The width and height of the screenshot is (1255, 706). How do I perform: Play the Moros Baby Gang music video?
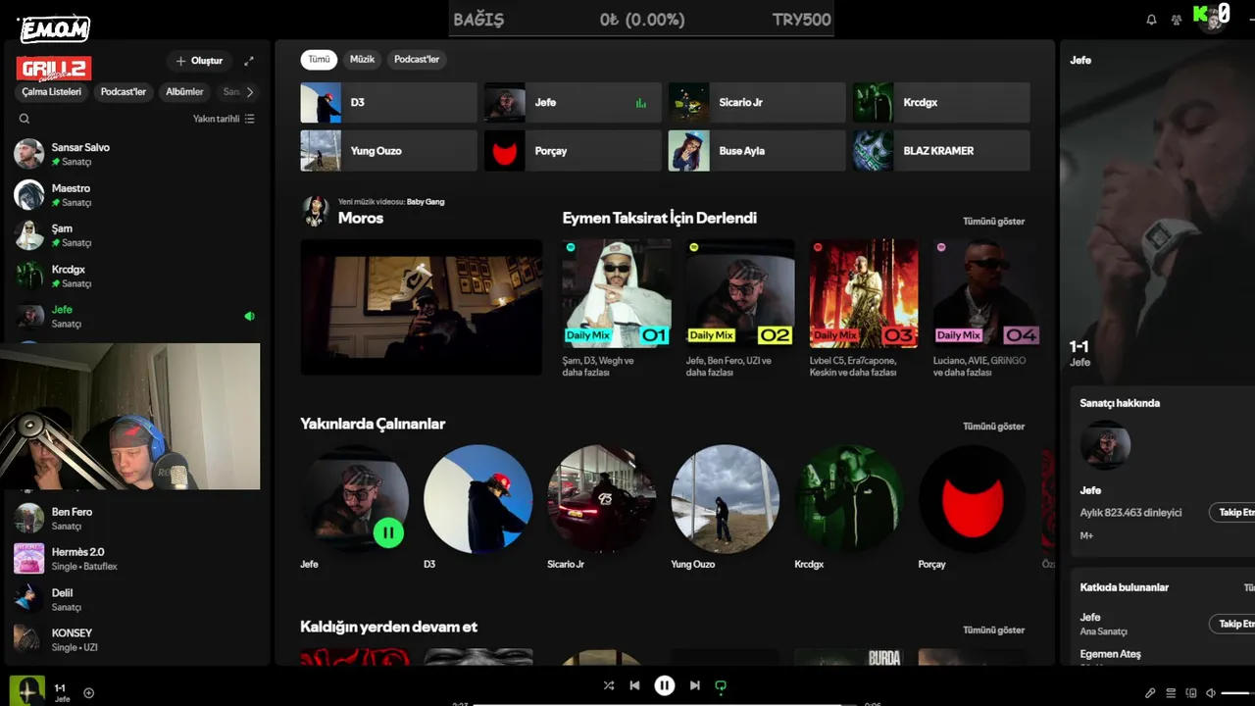point(422,307)
